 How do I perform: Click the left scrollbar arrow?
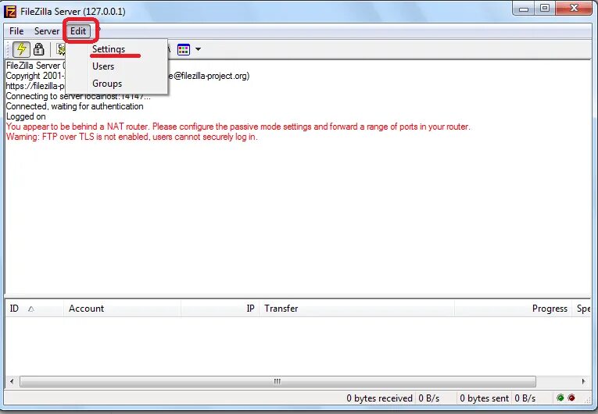coord(12,381)
